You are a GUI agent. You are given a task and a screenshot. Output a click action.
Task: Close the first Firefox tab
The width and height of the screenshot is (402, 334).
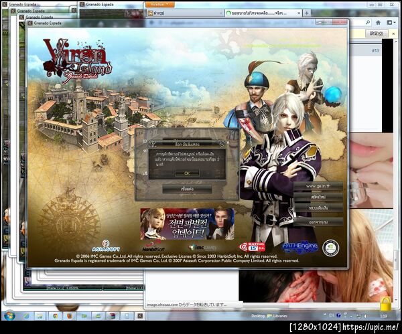click(x=220, y=13)
